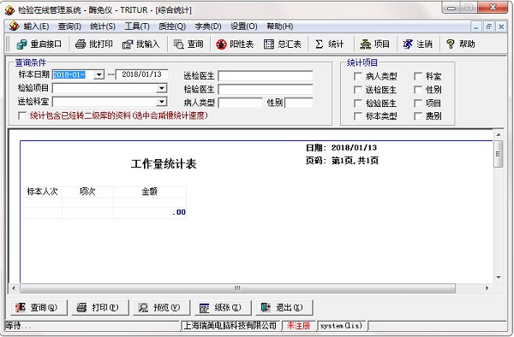The width and height of the screenshot is (514, 337).
Task: Open the 查询(I) menu
Action: pyautogui.click(x=69, y=27)
